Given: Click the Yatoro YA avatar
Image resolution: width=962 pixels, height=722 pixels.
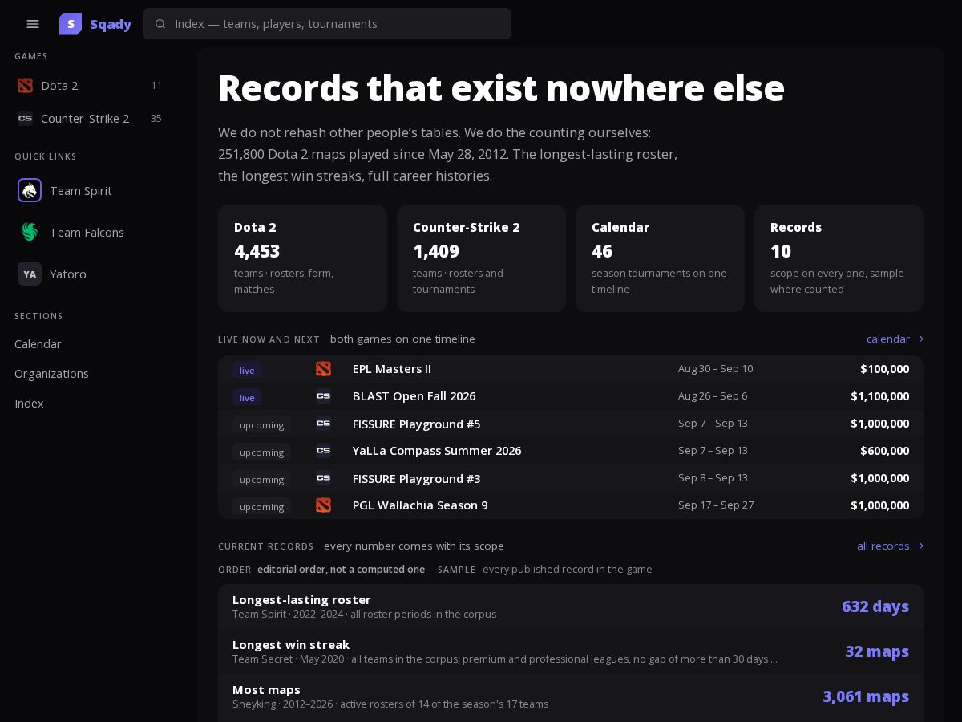Looking at the screenshot, I should [30, 274].
